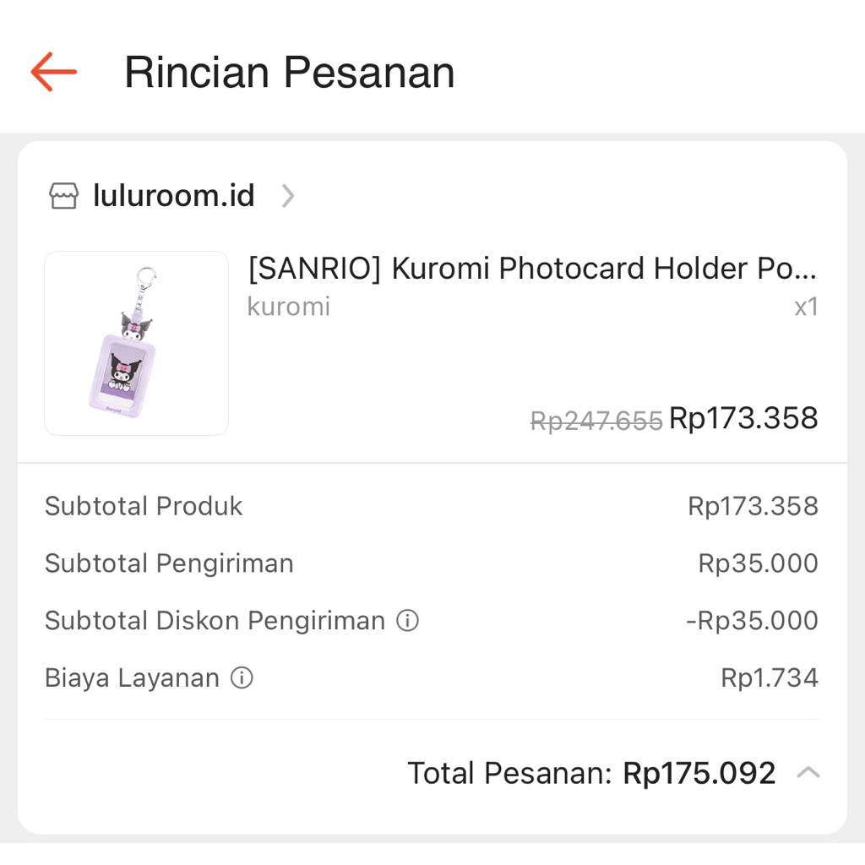This screenshot has height=865, width=865.
Task: Show info for Subtotal Diskon Pengiriman
Action: 408,621
